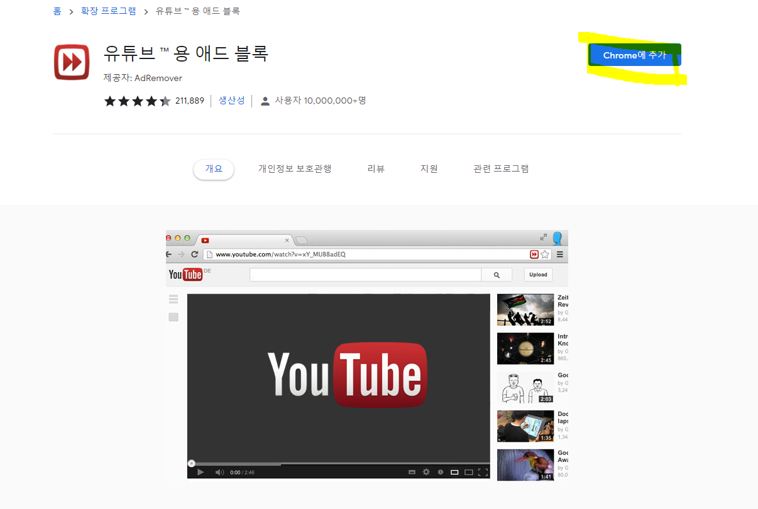
Task: Open the 확장 프로그램 breadcrumb link
Action: point(108,11)
